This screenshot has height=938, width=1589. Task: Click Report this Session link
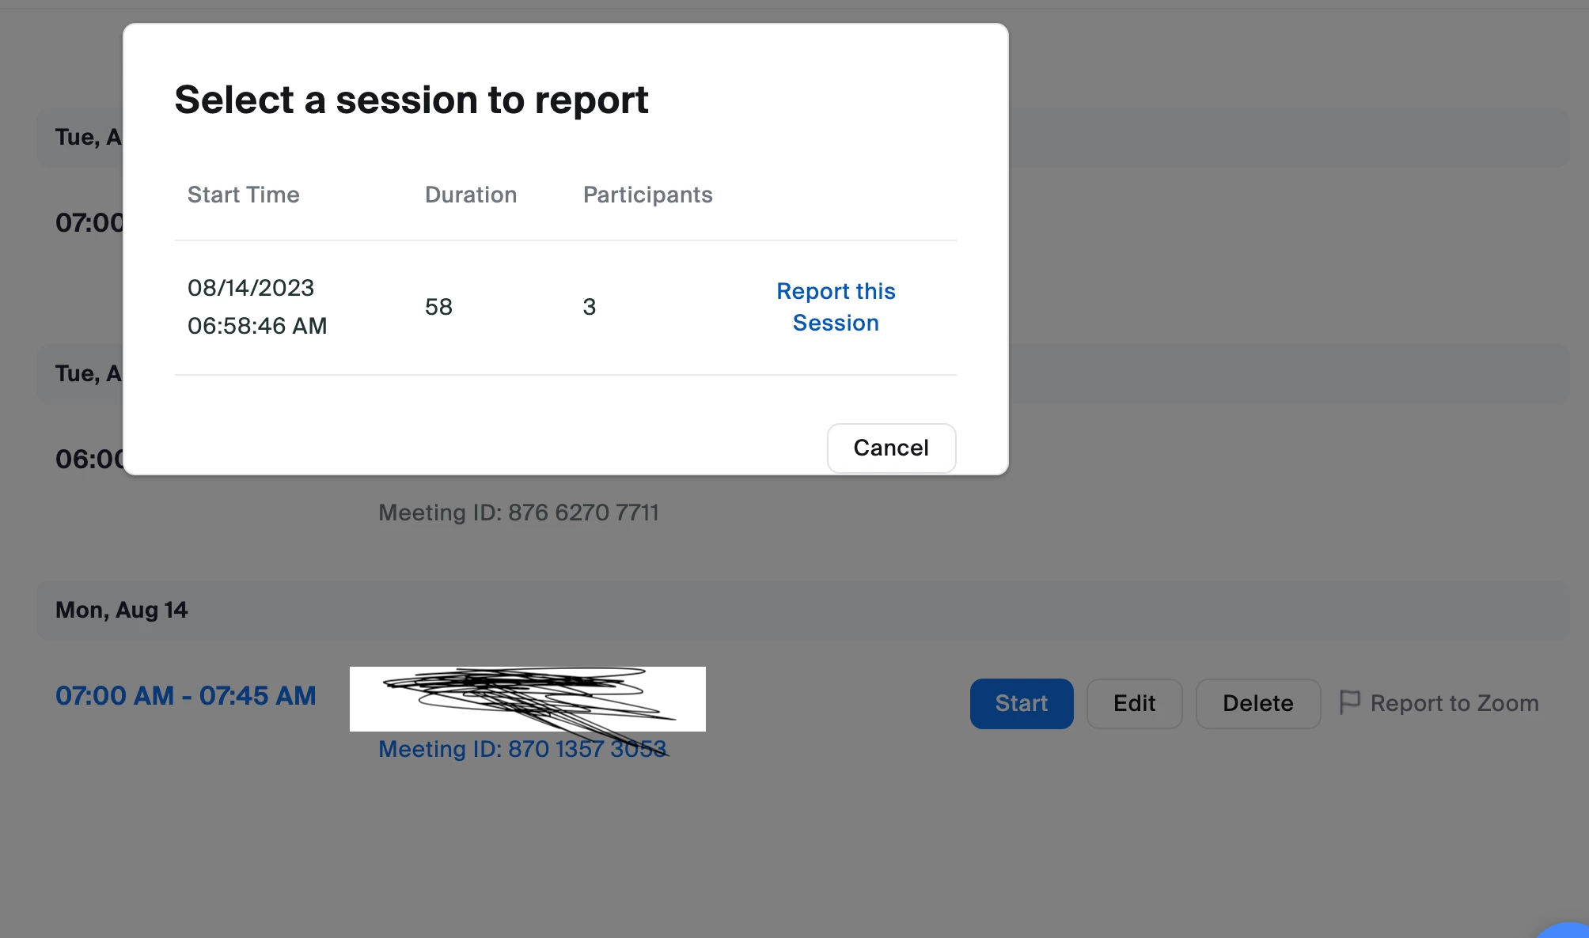(x=835, y=307)
